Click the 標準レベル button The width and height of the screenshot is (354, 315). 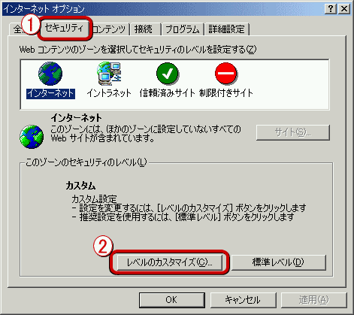tap(278, 262)
